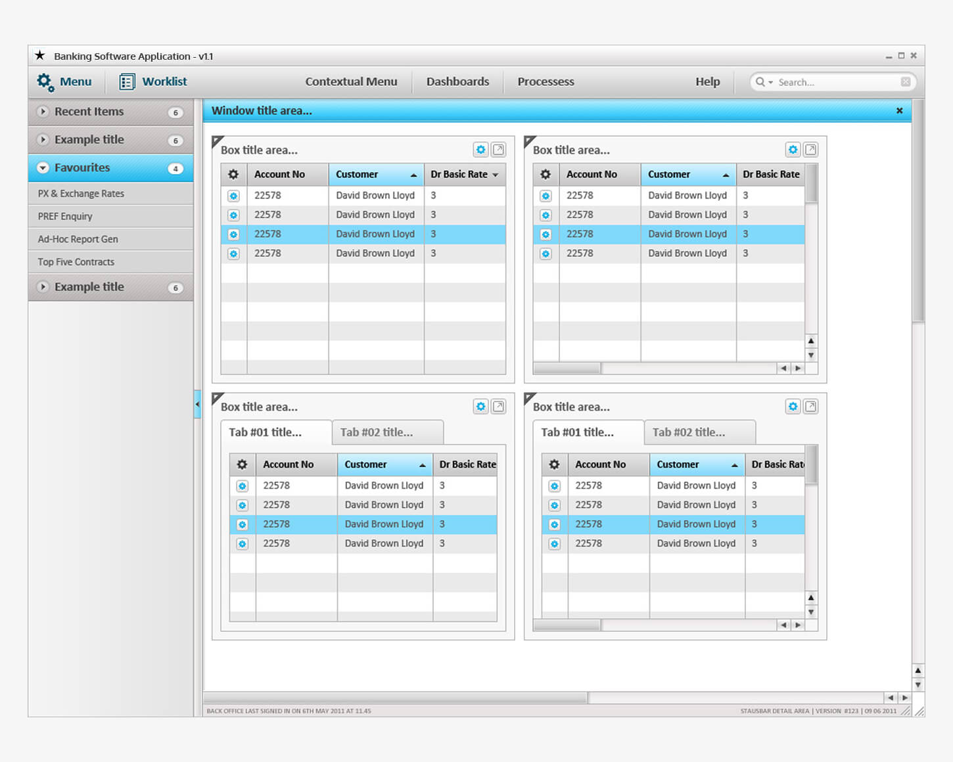
Task: Click scroll-up arrow in bottom-right table
Action: 811,598
